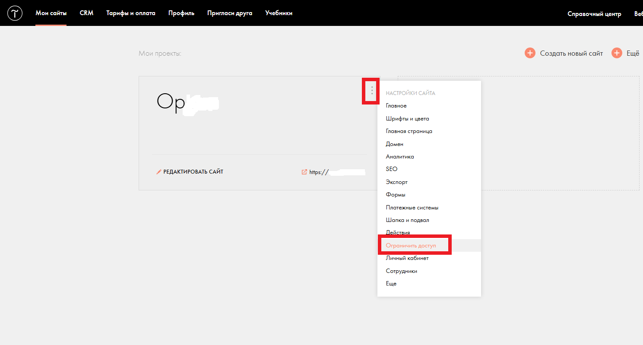Viewport: 643px width, 345px height.
Task: Select Платежные системы option
Action: (412, 208)
